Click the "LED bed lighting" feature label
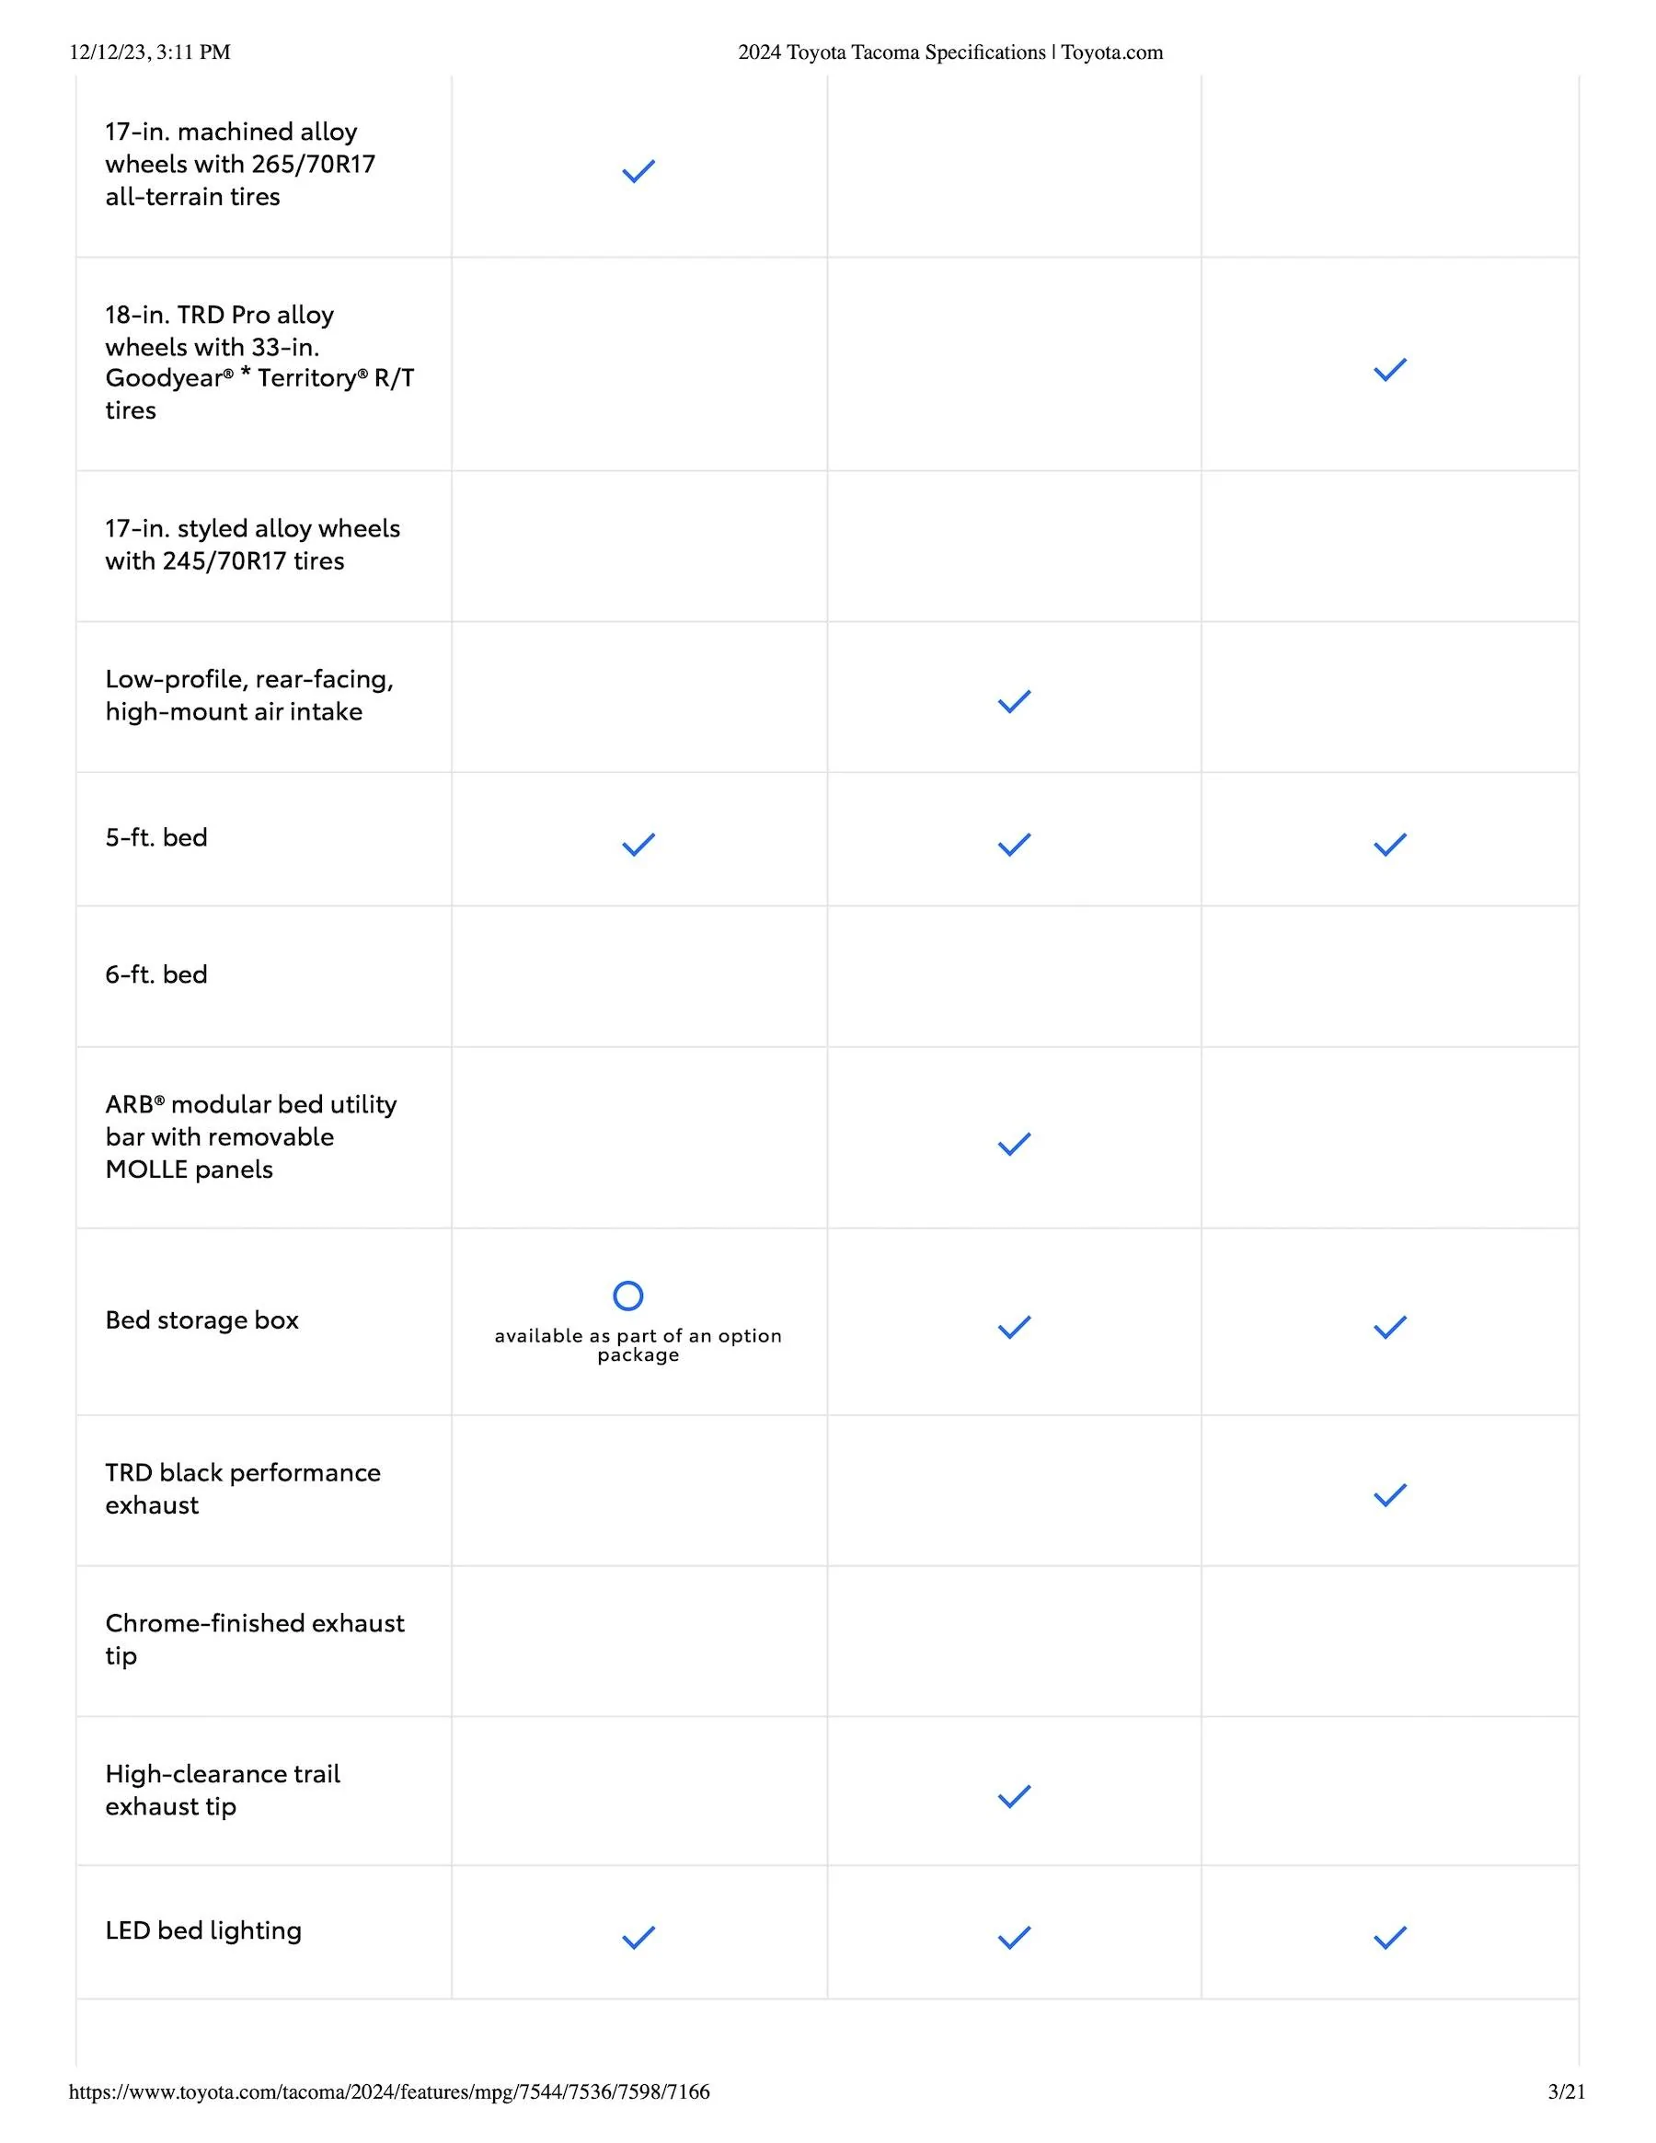Image resolution: width=1656 pixels, height=2143 pixels. 203,1930
